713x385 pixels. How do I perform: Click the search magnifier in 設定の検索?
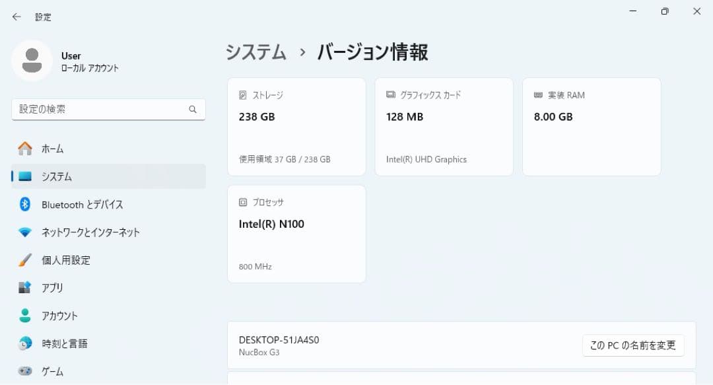192,109
